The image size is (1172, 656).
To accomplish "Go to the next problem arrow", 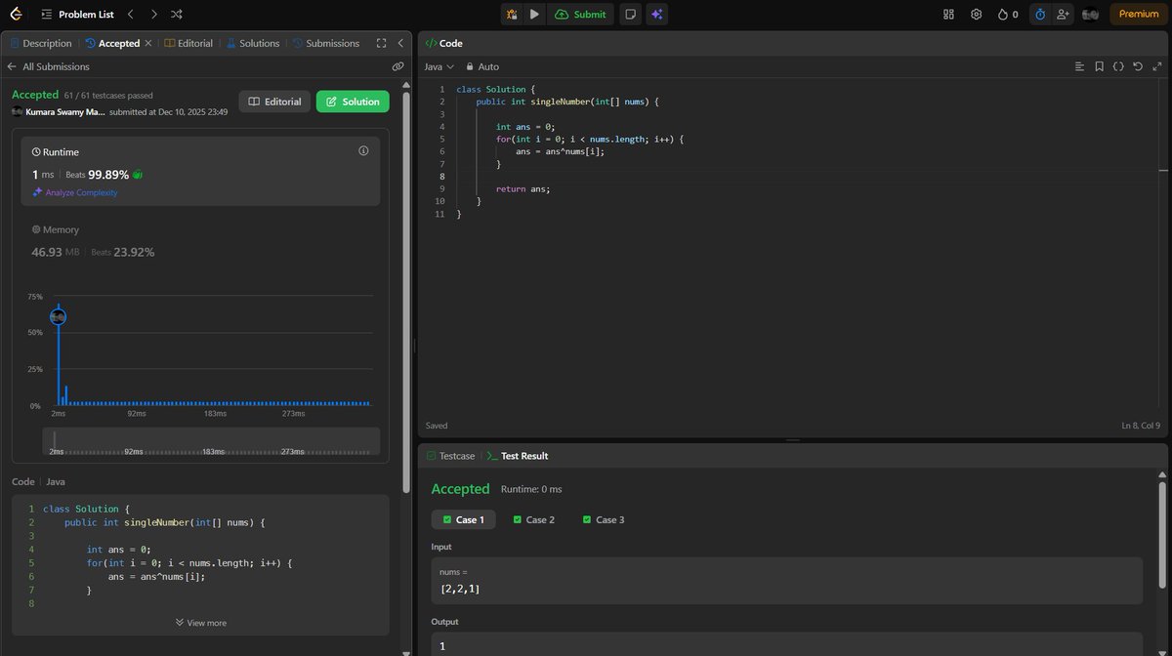I will 153,15.
